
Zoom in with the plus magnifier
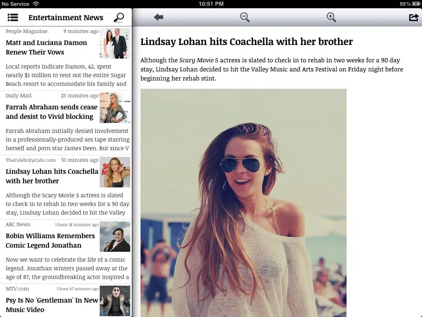click(x=331, y=17)
